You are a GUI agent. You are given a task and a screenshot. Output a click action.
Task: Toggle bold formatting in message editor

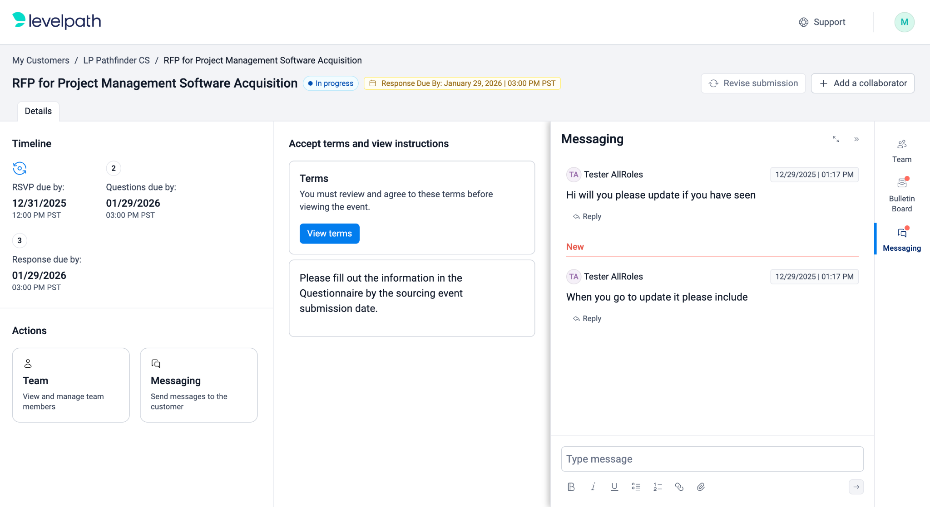(x=571, y=487)
